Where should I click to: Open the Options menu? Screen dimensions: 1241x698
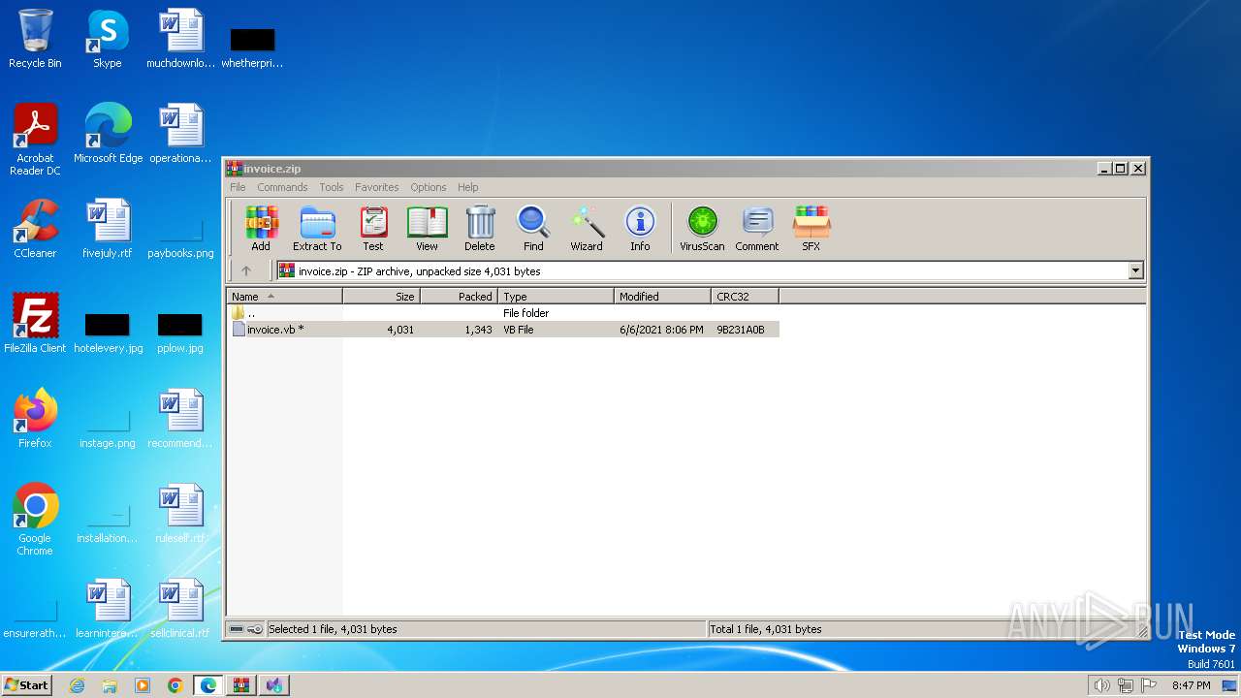(x=429, y=187)
